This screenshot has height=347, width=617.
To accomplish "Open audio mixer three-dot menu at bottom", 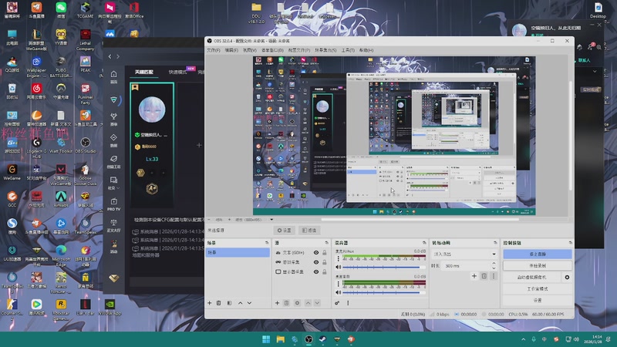I will (348, 303).
